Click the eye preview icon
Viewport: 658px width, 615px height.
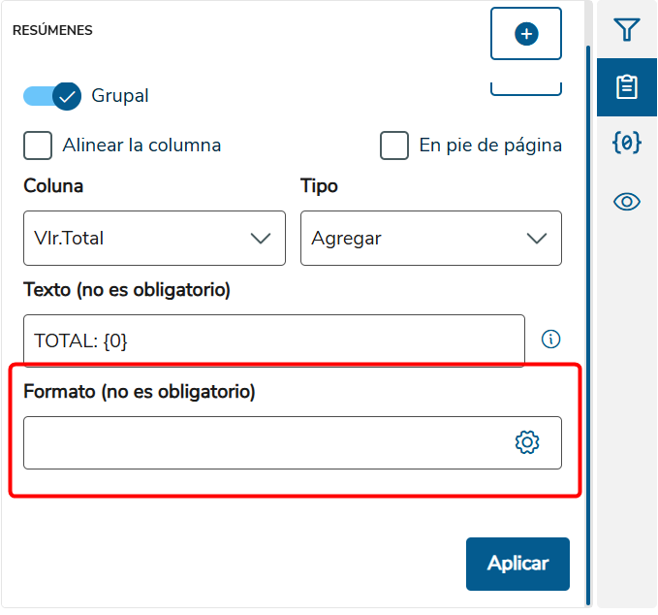point(627,202)
